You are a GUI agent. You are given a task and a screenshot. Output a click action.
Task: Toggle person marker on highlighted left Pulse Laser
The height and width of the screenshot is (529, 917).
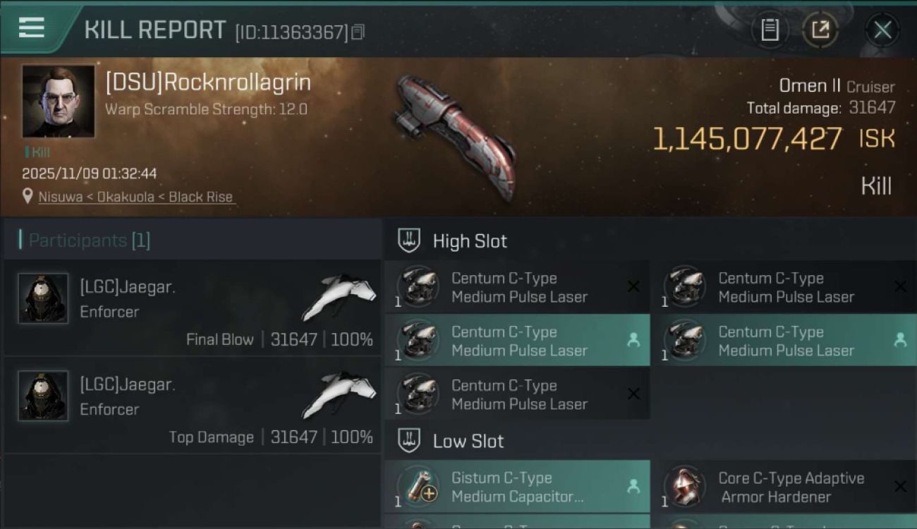click(x=633, y=340)
